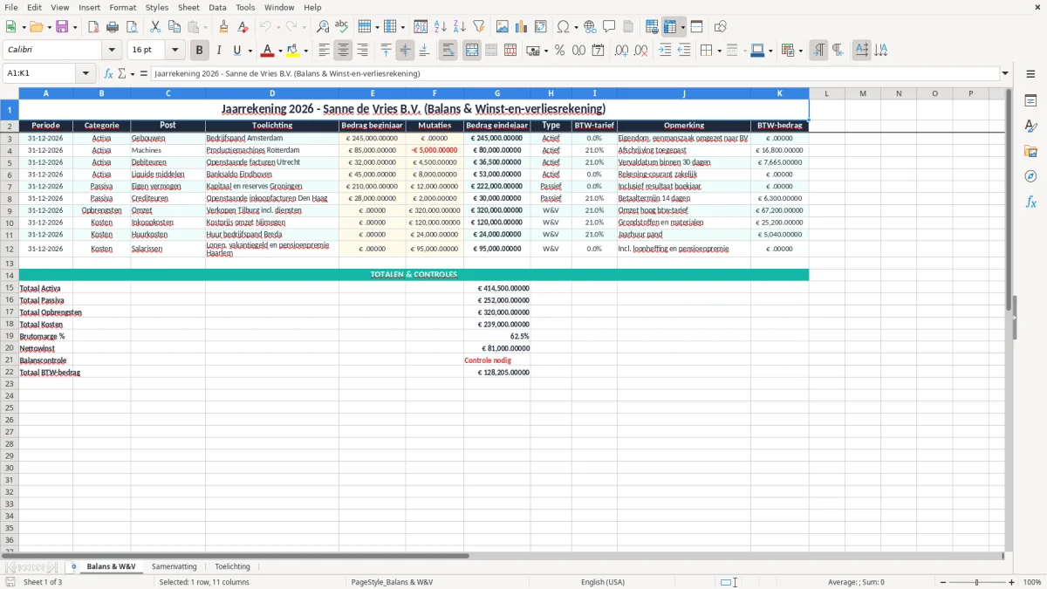Click the zoom out minus button
This screenshot has width=1047, height=589.
[x=943, y=582]
